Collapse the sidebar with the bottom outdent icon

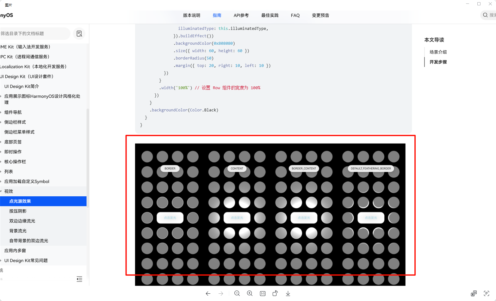click(79, 279)
